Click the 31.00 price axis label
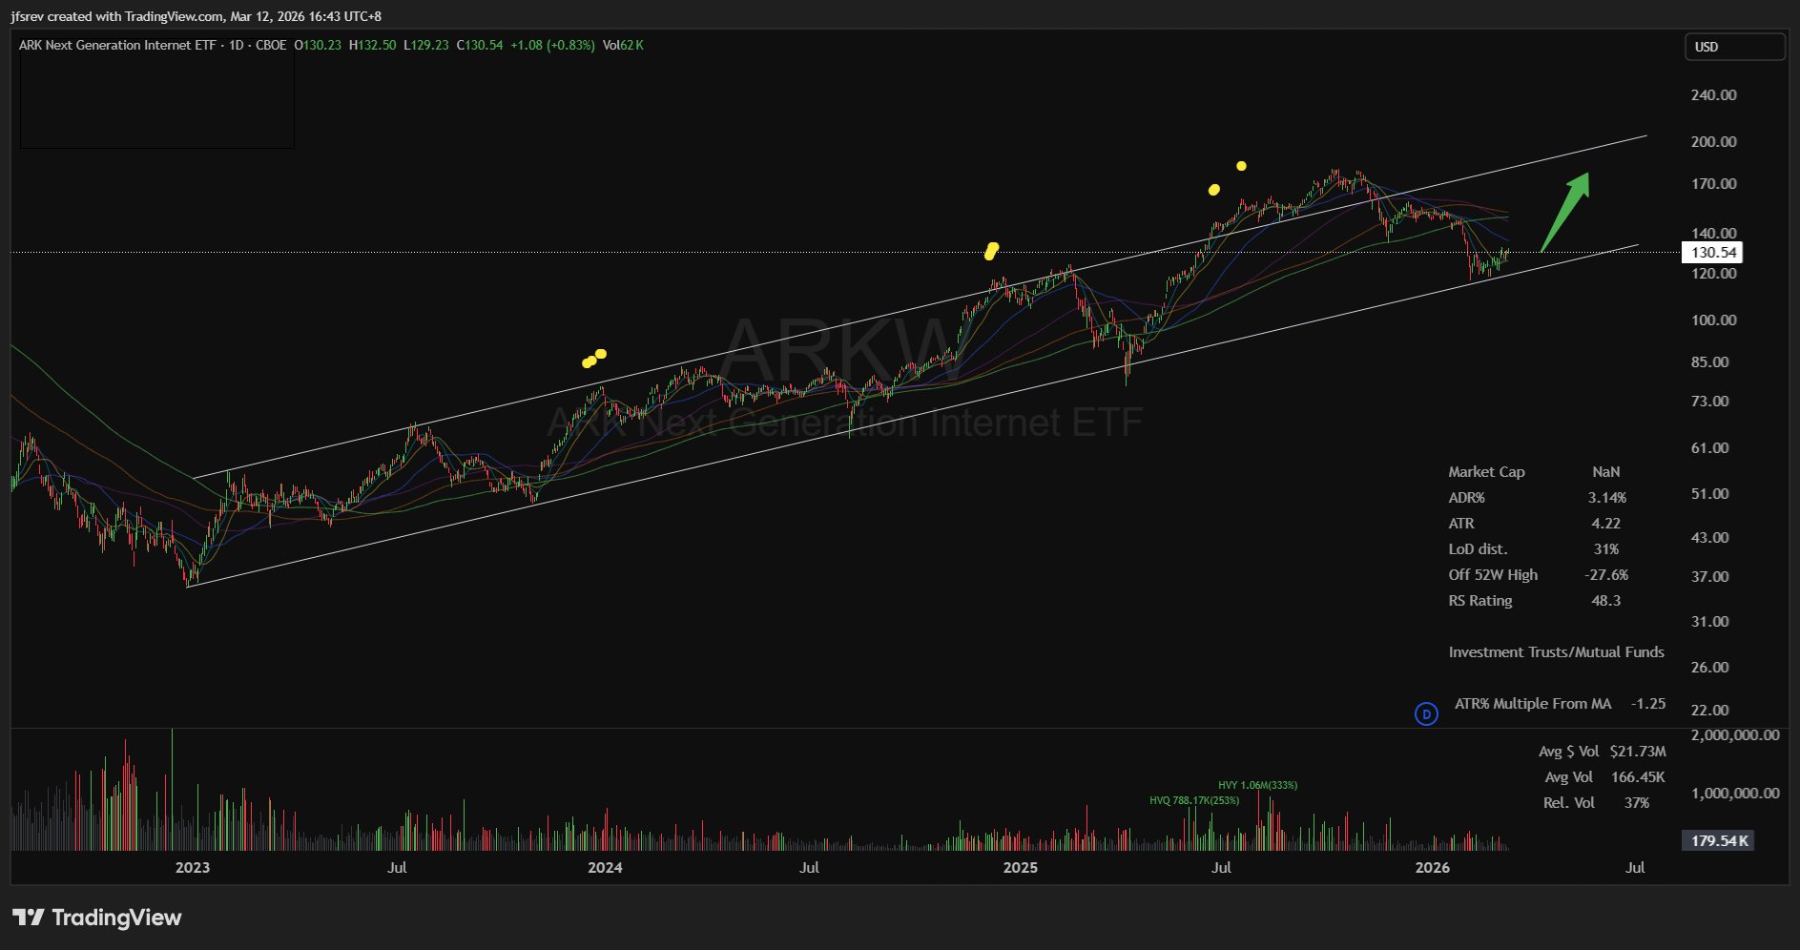The height and width of the screenshot is (950, 1800). click(1709, 621)
